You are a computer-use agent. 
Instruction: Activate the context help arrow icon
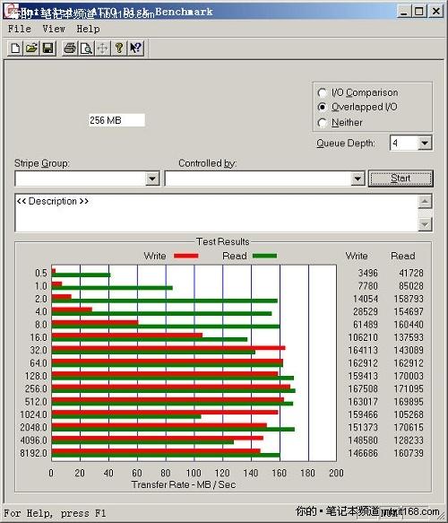(x=135, y=48)
